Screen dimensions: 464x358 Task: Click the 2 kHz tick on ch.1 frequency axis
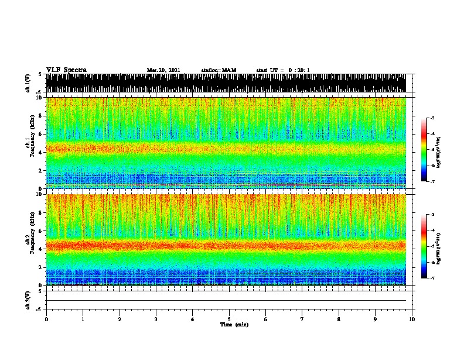coord(40,170)
